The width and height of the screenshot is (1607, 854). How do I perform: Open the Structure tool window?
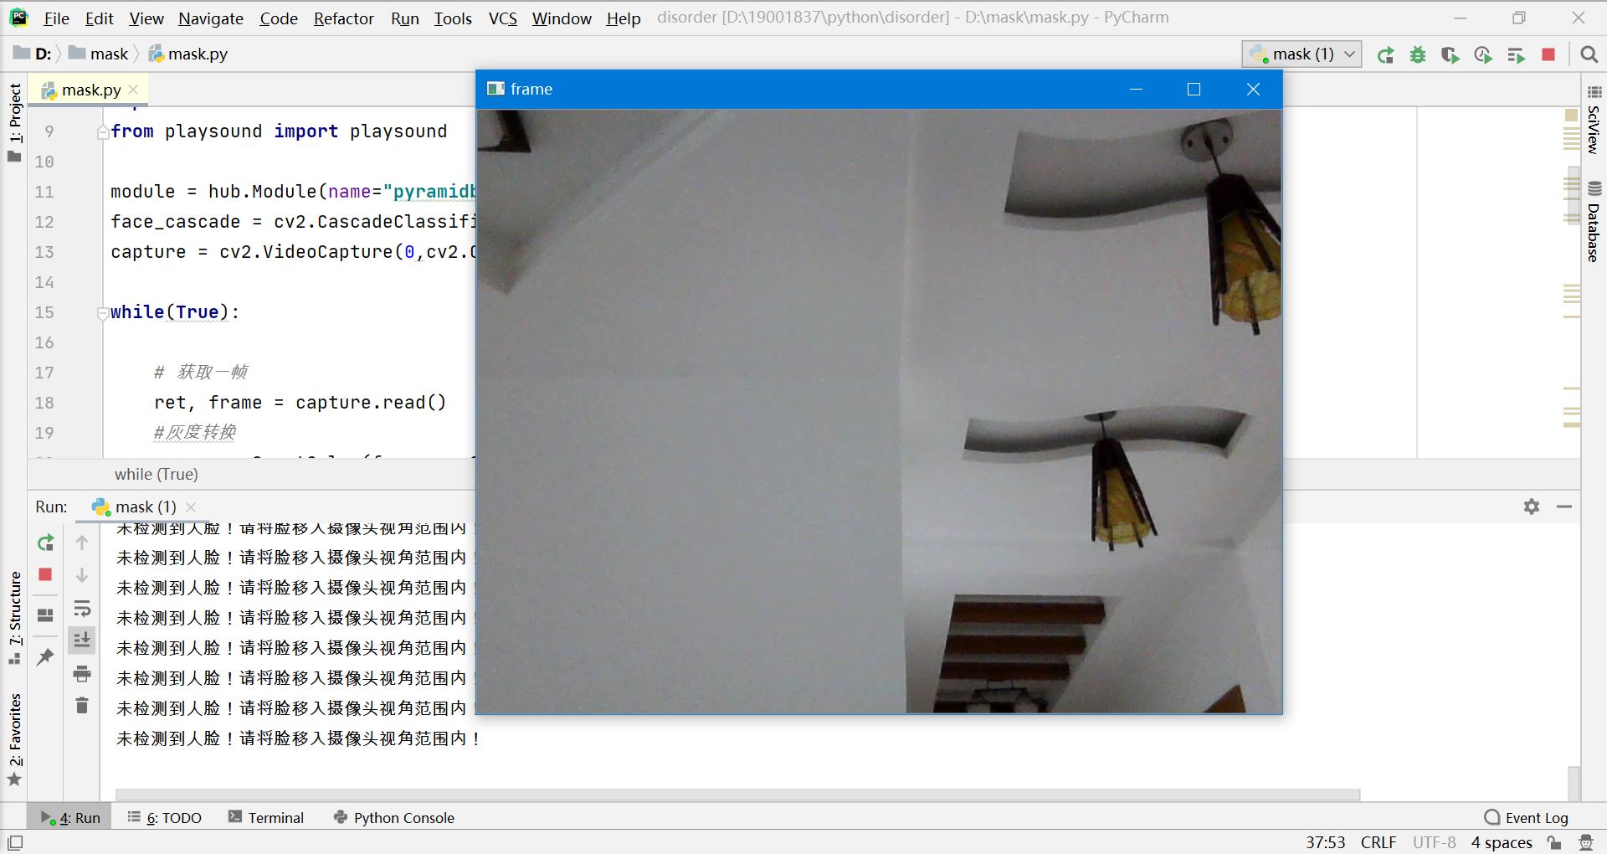click(14, 618)
